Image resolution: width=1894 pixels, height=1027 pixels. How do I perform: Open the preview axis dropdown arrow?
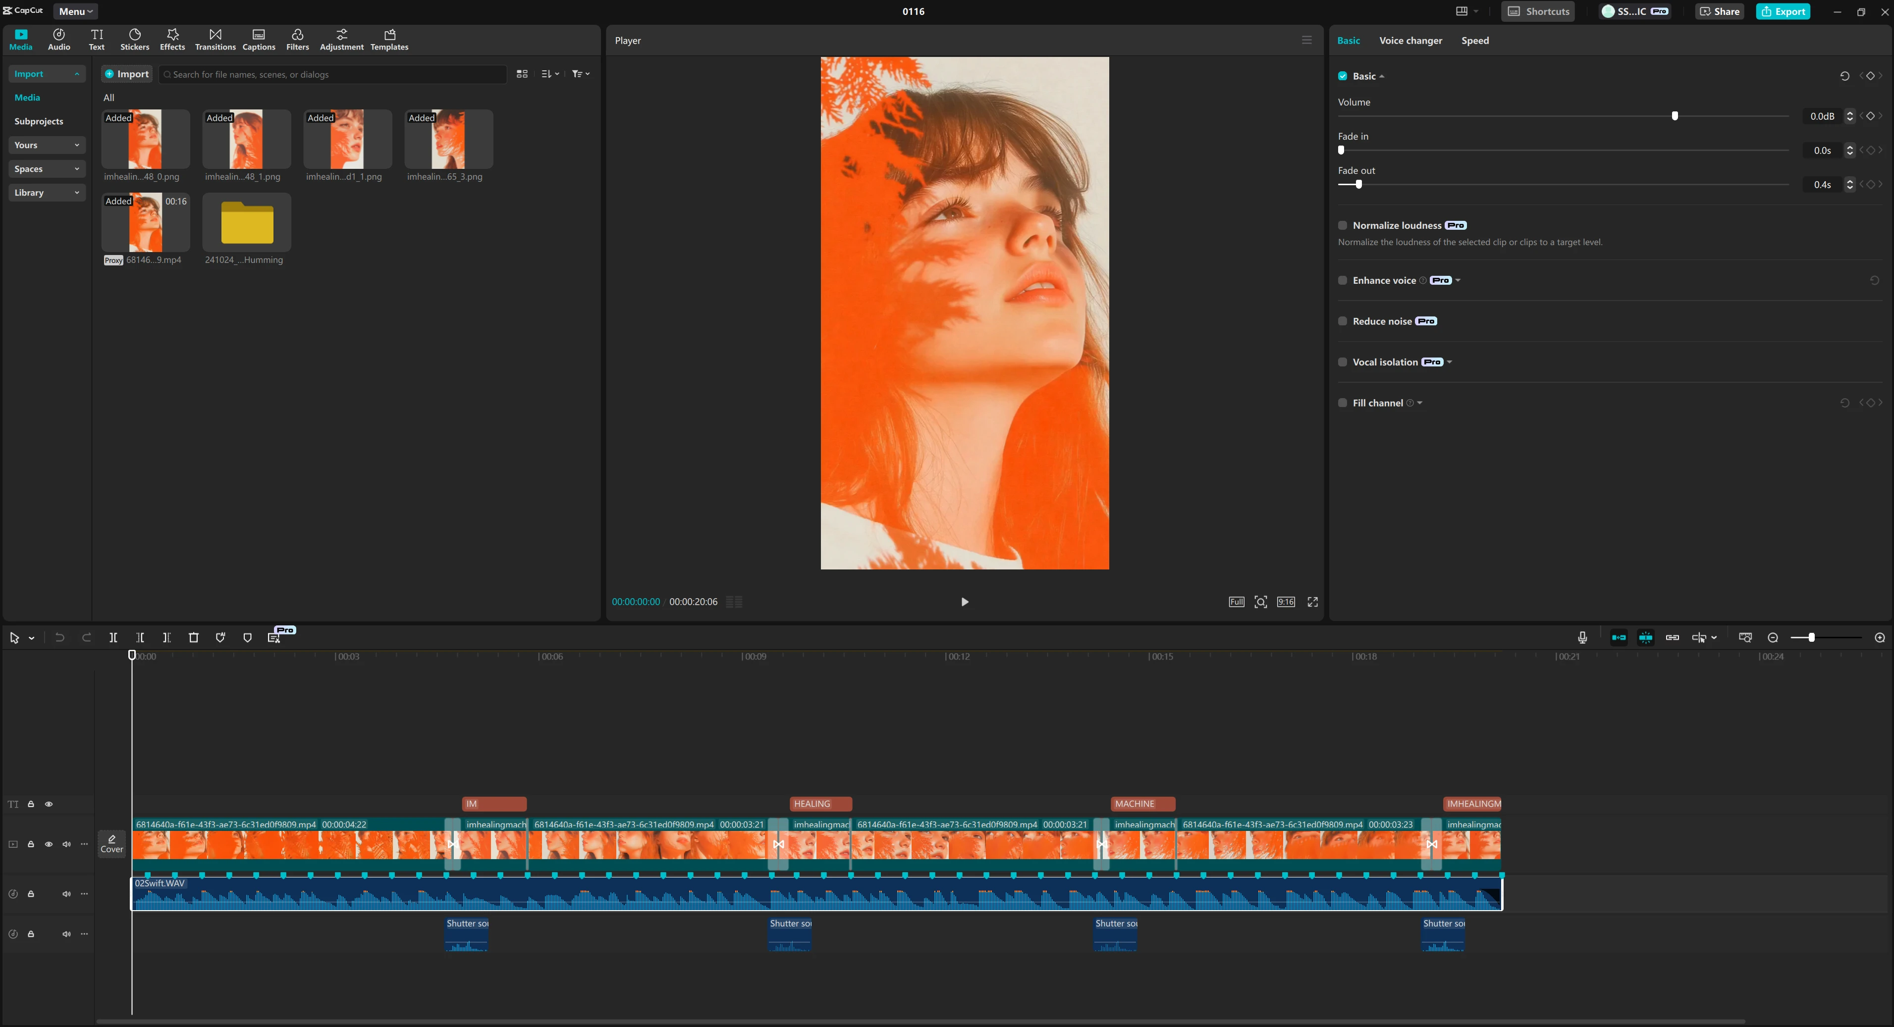point(1714,637)
